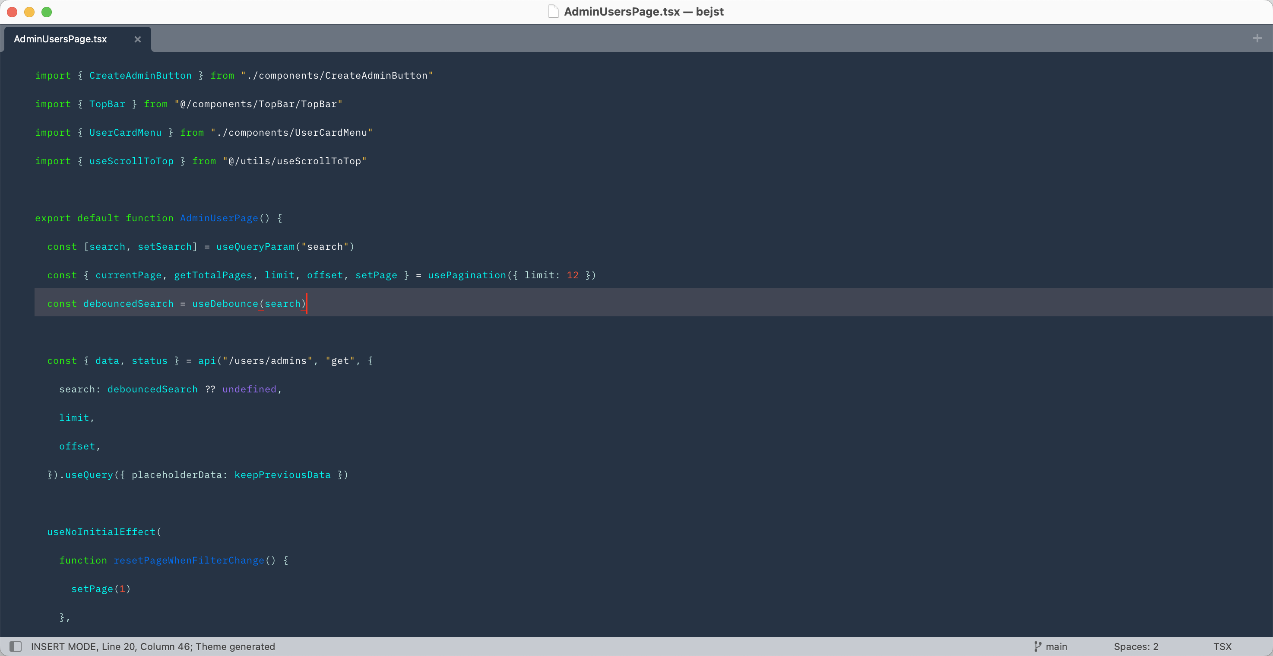
Task: Change indentation via Spaces: 2
Action: 1136,646
